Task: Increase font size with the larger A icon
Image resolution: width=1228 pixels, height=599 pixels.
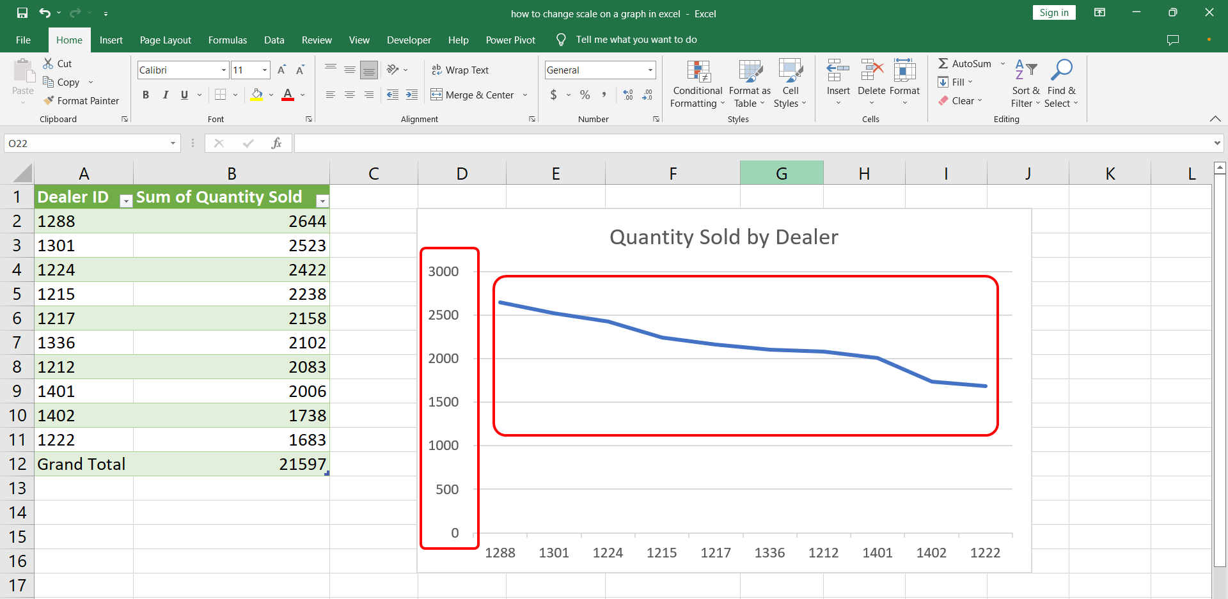Action: coord(281,70)
